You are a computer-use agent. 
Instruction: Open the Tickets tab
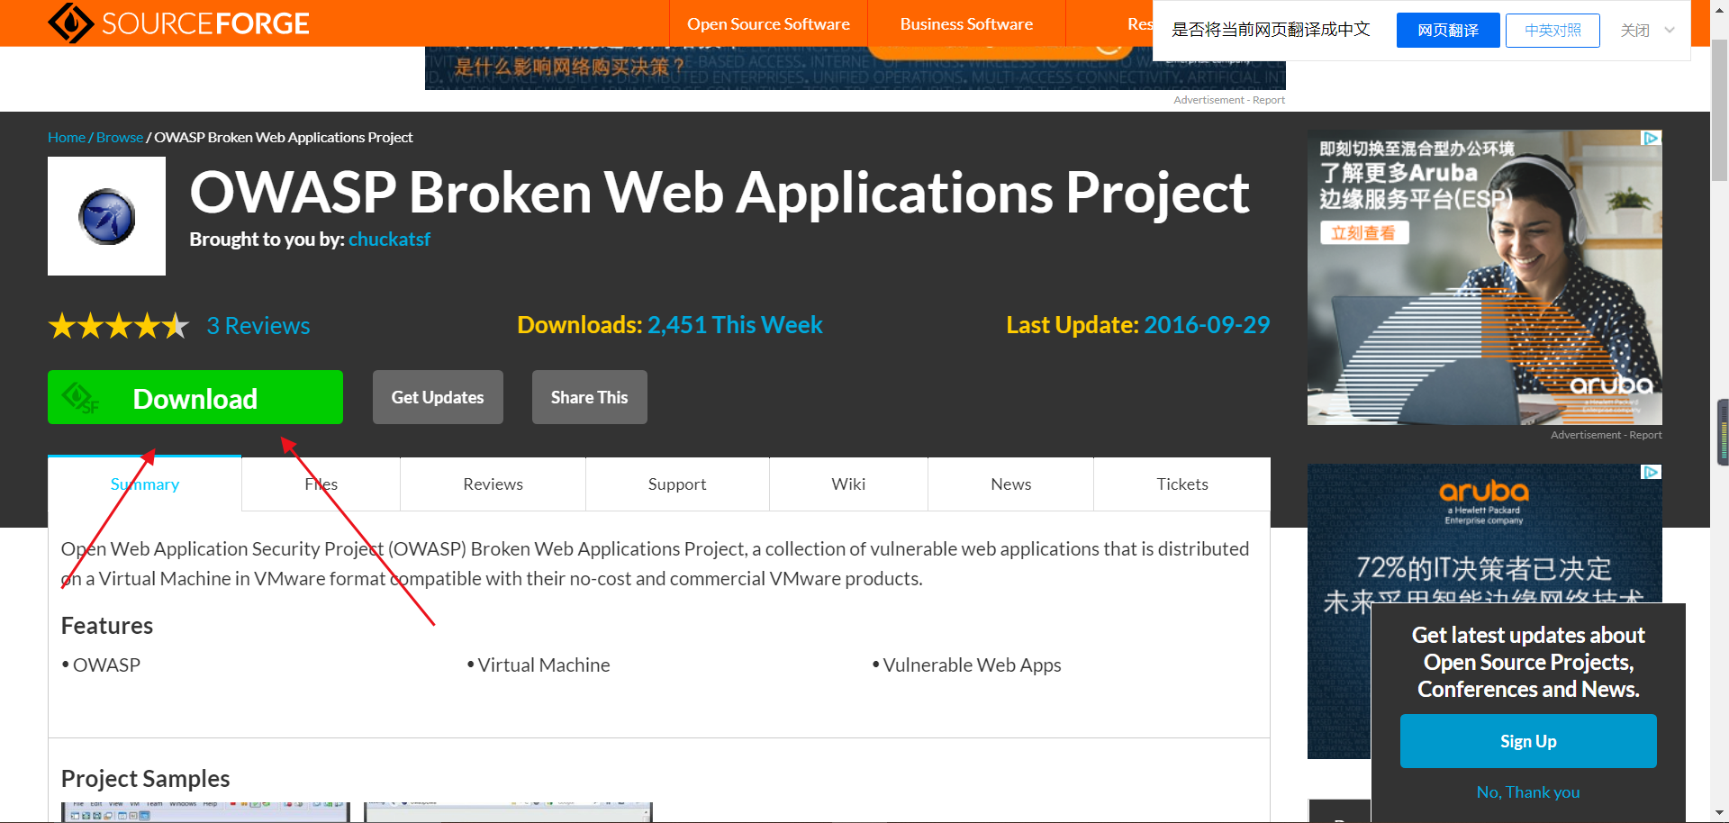1182,484
